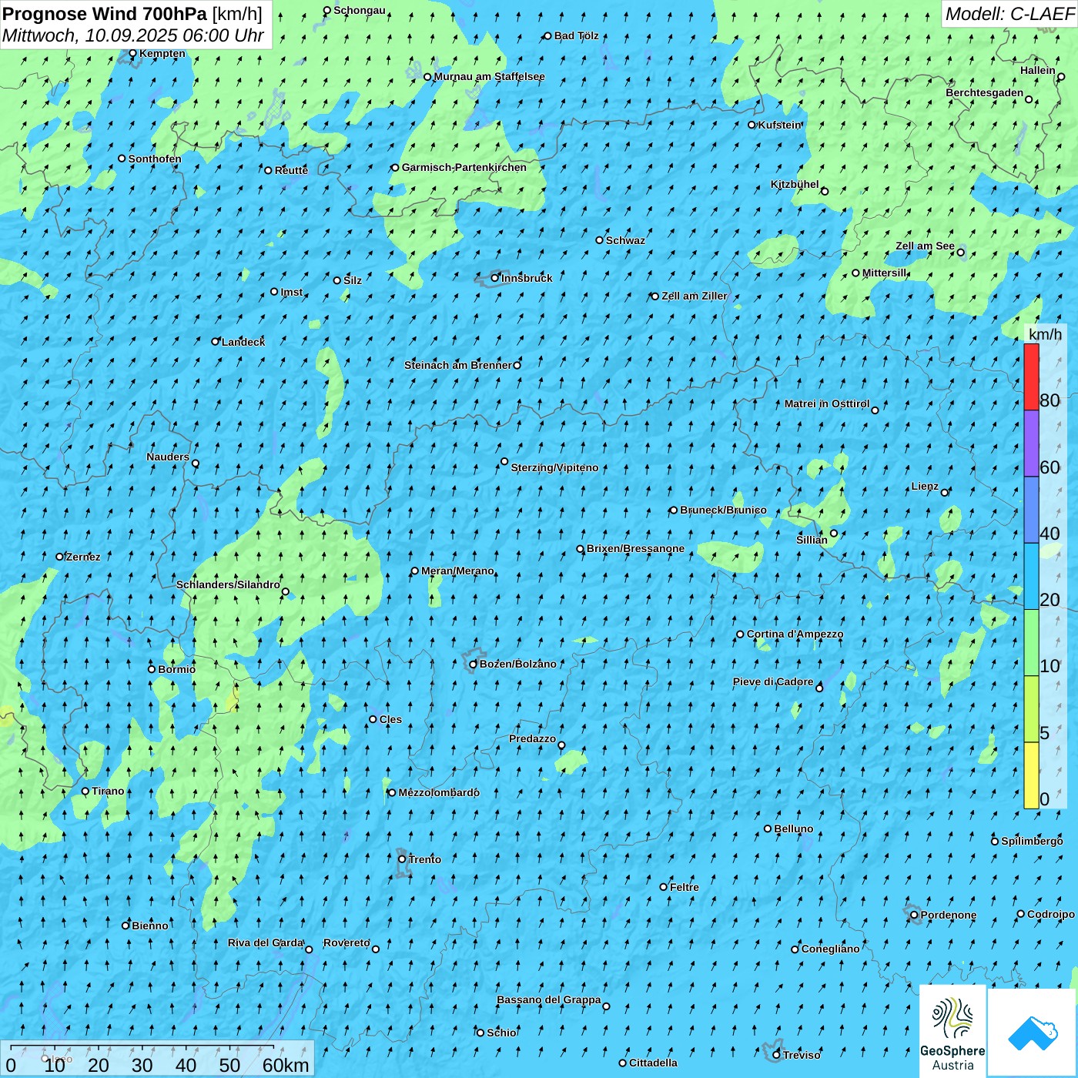Click the Treviso city label
The width and height of the screenshot is (1078, 1078).
point(802,1055)
